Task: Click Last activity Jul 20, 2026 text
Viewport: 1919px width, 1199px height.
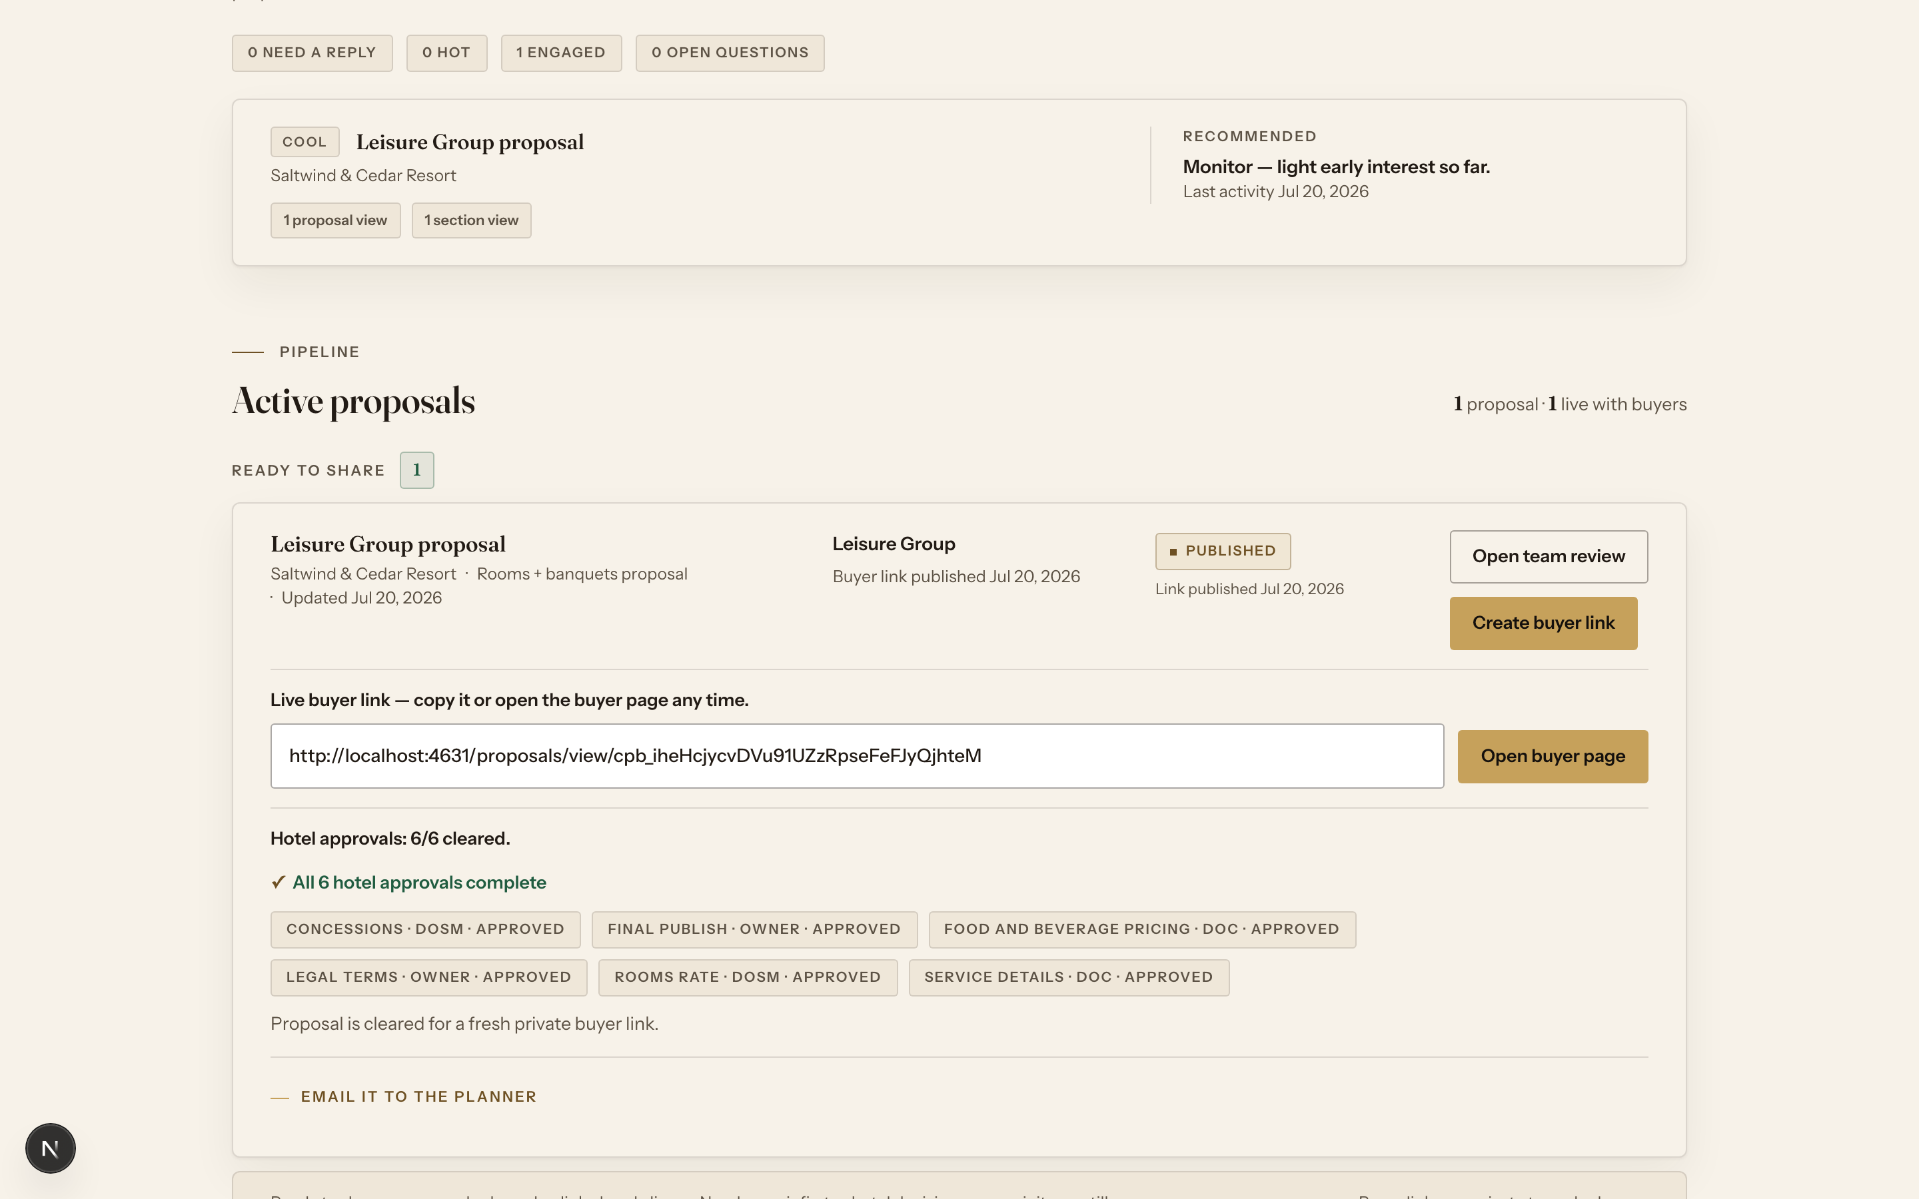Action: pos(1275,192)
